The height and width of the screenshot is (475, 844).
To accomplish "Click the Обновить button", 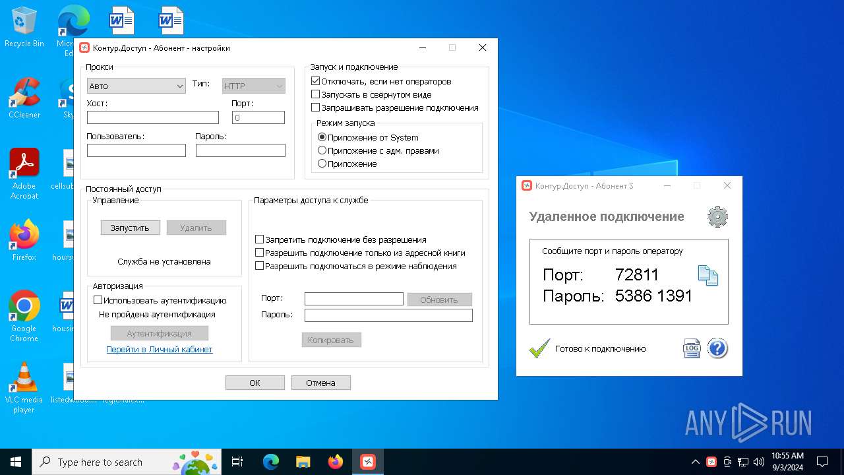I will 439,300.
